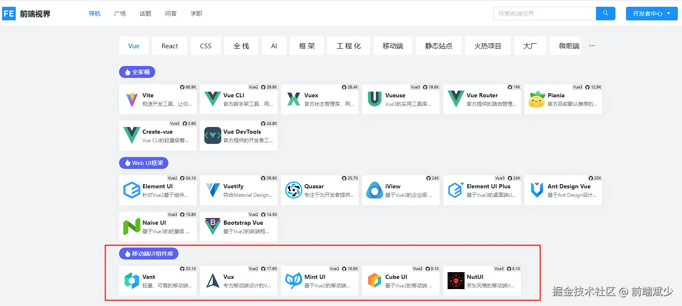The height and width of the screenshot is (306, 682).
Task: Open the Naive UI card title
Action: [x=154, y=223]
